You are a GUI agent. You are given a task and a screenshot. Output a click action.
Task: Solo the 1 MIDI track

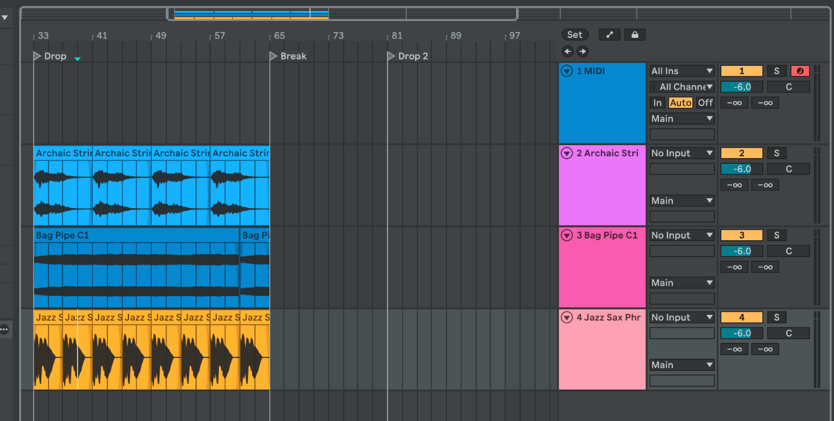pos(776,71)
